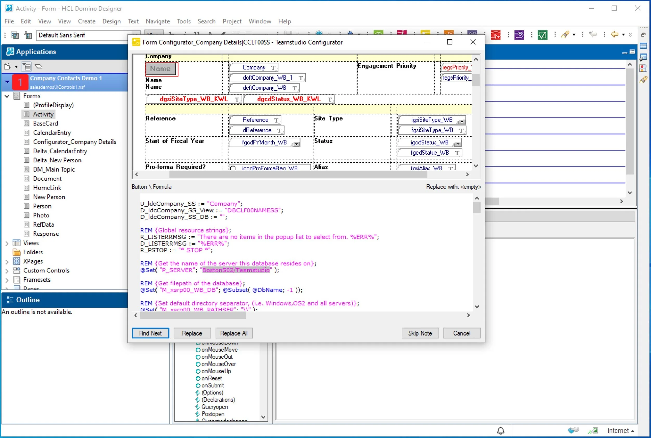
Task: Click the Skip Note button
Action: 420,333
